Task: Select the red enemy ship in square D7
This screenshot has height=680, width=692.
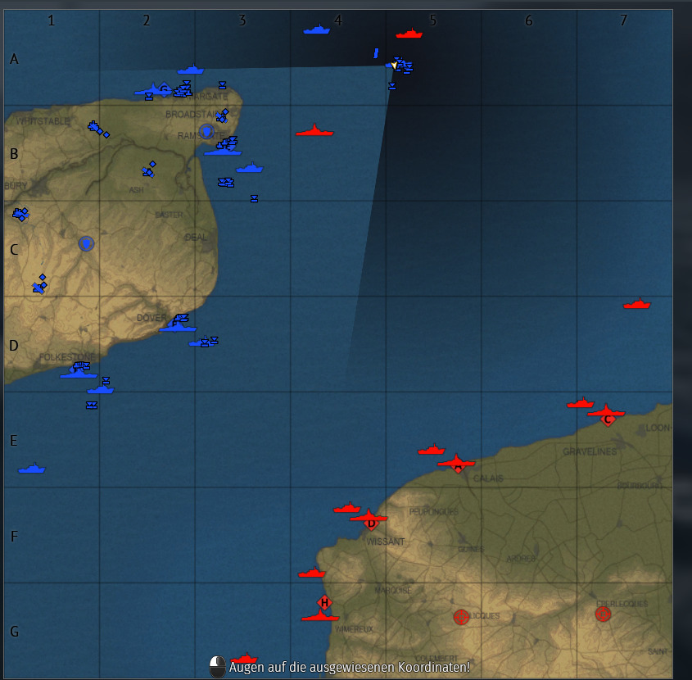Action: pos(636,303)
